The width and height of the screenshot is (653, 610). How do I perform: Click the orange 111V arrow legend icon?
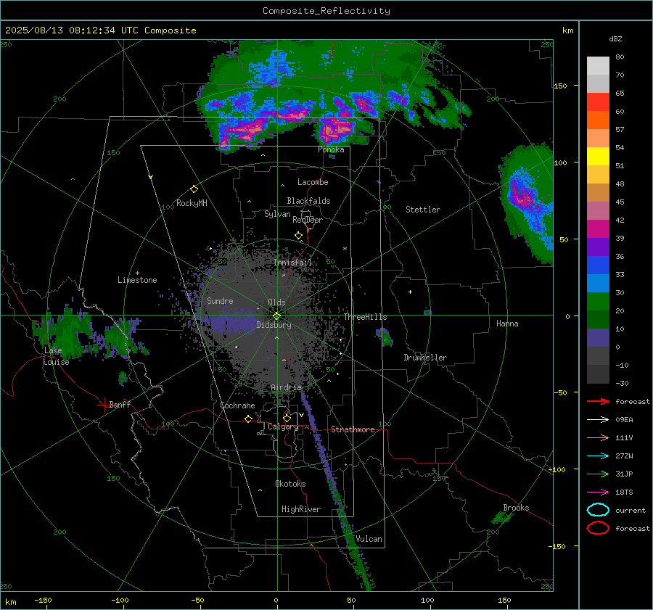[598, 437]
